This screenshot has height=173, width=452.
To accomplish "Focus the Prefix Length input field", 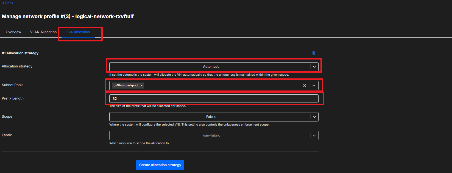I will click(214, 99).
